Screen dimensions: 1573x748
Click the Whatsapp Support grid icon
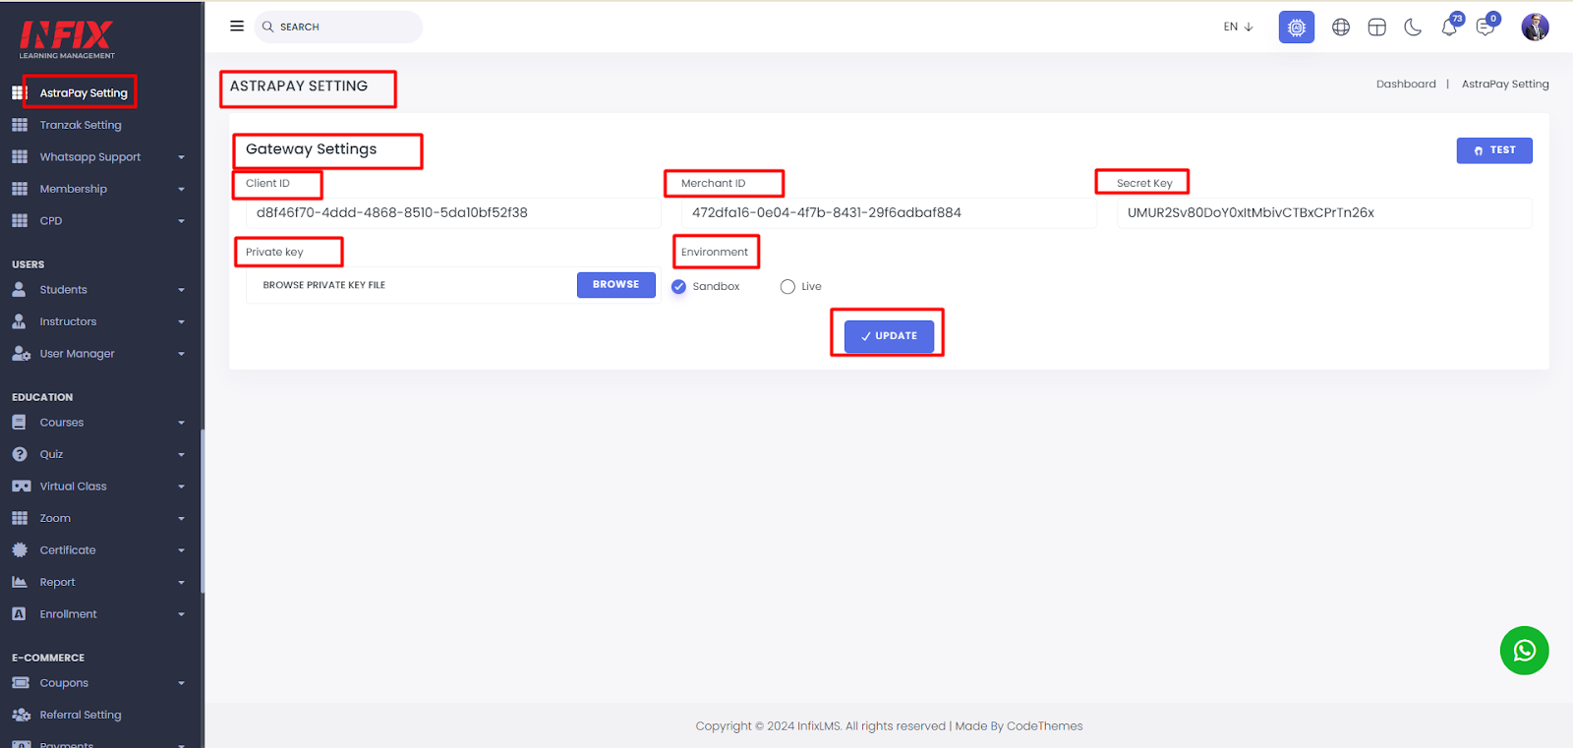20,157
